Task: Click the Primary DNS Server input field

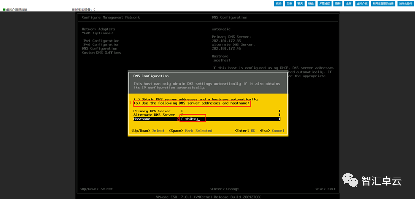Action: [x=230, y=111]
